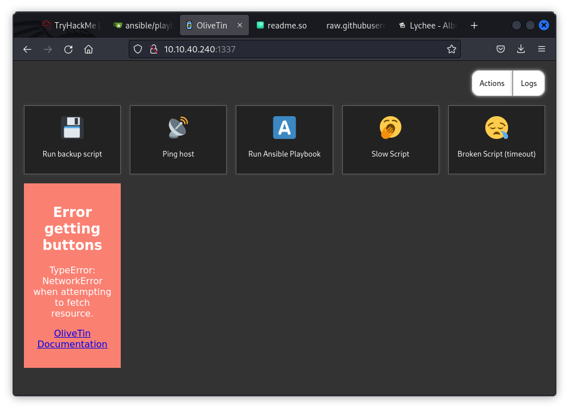
Task: Click the facepalm emoji on Slow Script
Action: pyautogui.click(x=390, y=127)
